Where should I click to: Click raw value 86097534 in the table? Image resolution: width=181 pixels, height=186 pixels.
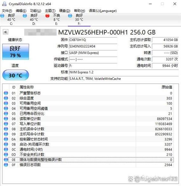coord(164,119)
